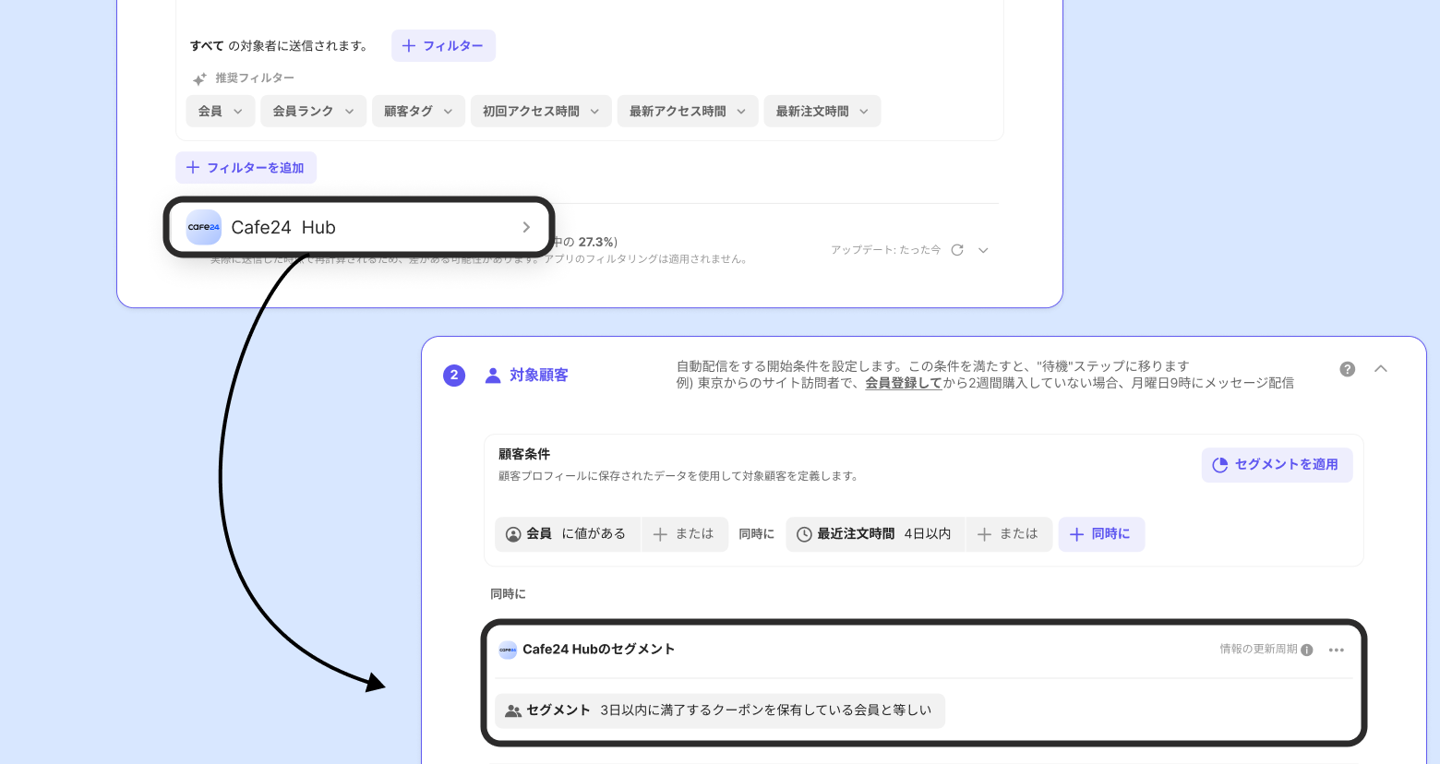Image resolution: width=1440 pixels, height=764 pixels.
Task: Click the 推奨フィルター sparkle icon
Action: tap(199, 79)
